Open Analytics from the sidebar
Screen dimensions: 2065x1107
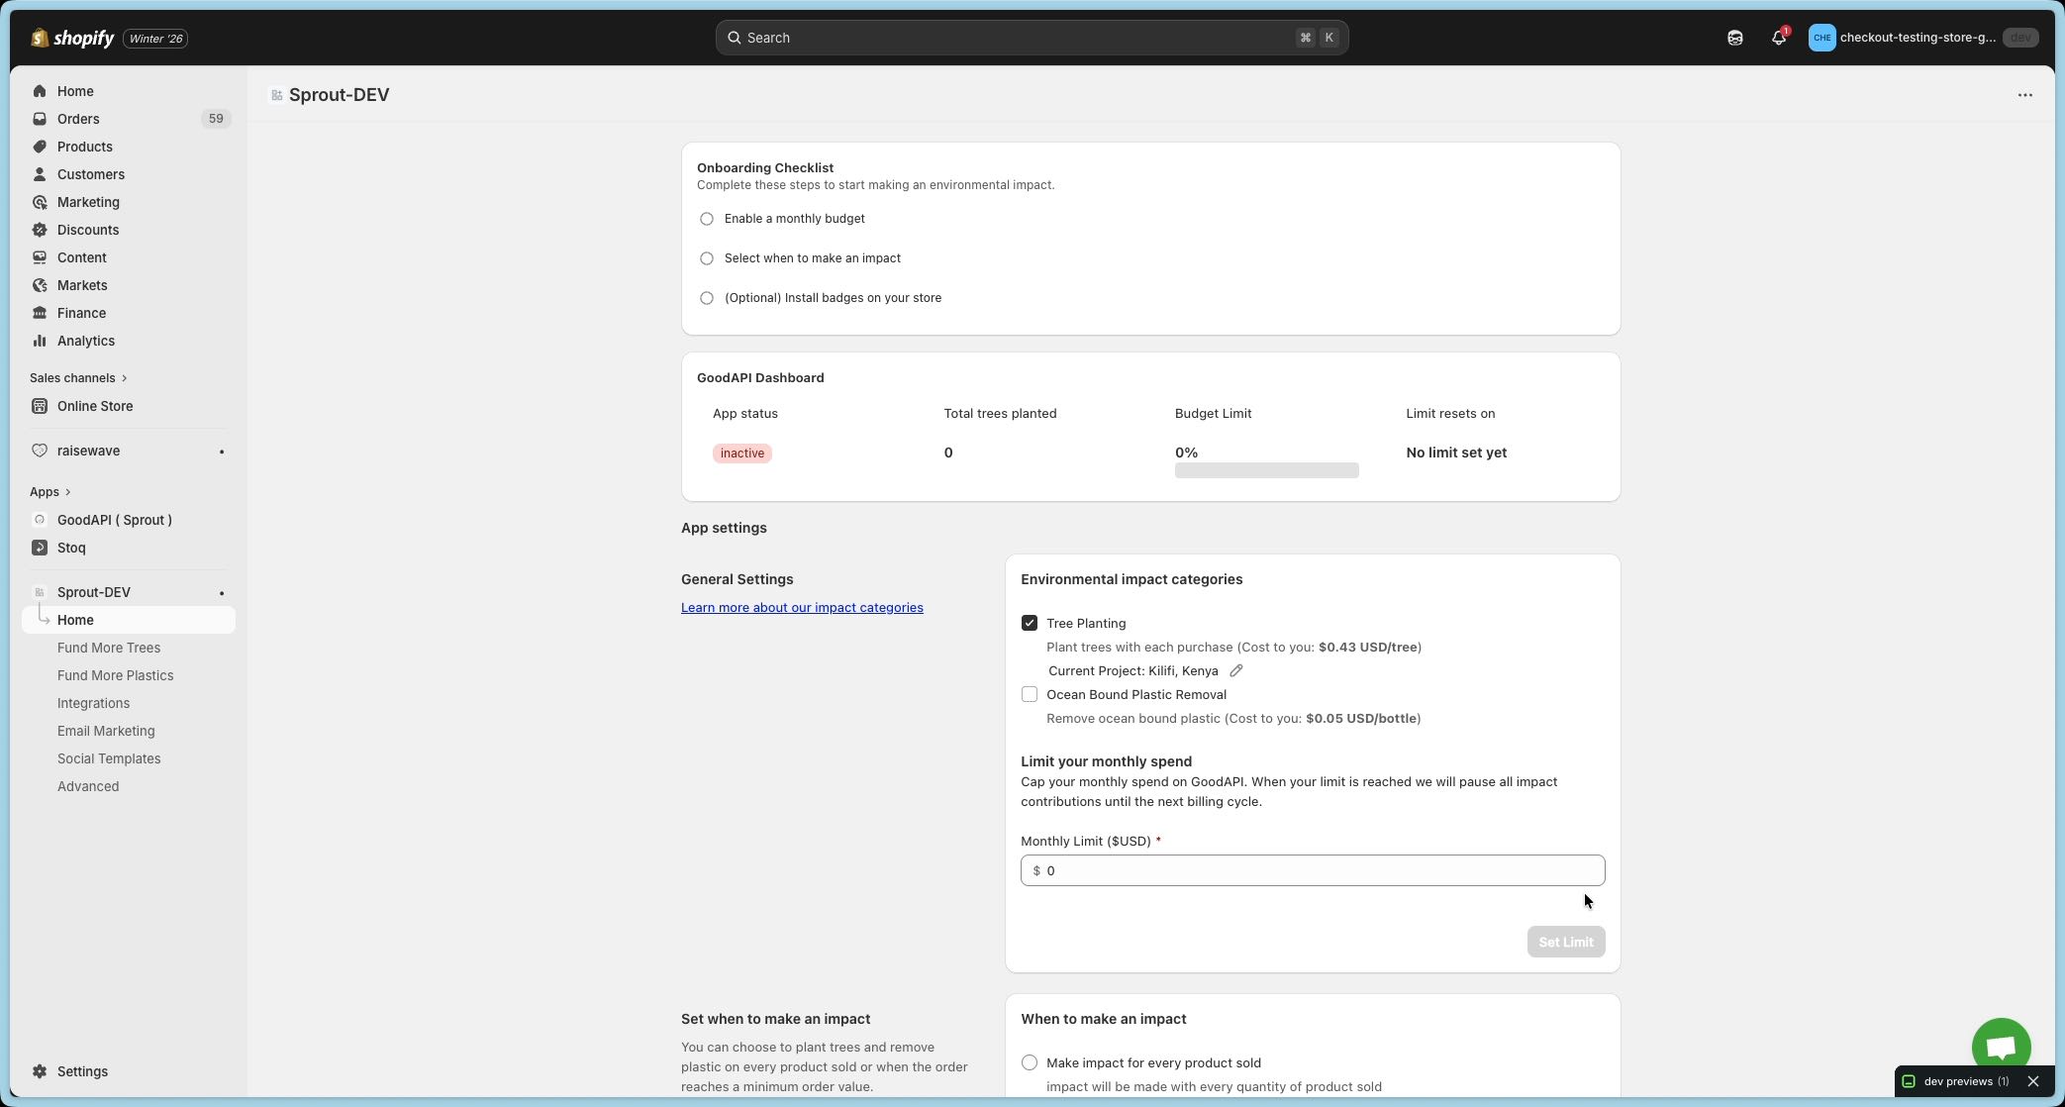(x=85, y=341)
